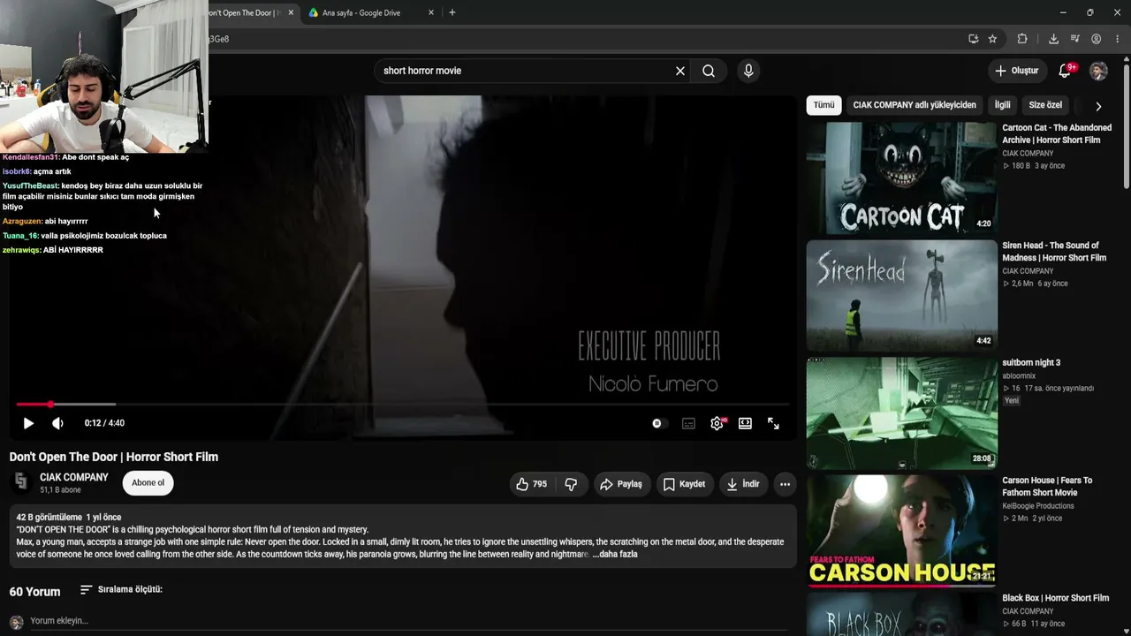Open 'Carson House | Fears To Fathom' title
Image resolution: width=1131 pixels, height=636 pixels.
coord(1047,487)
